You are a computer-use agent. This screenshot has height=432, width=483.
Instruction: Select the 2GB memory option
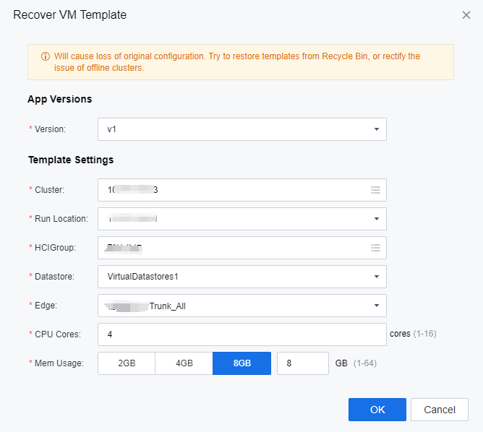click(x=127, y=363)
